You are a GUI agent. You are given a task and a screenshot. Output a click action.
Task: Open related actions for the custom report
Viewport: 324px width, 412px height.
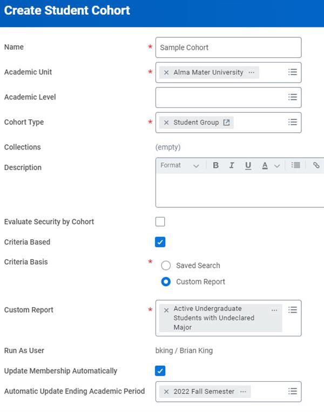coord(274,310)
